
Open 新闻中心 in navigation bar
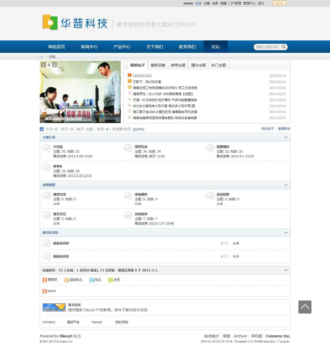click(x=89, y=47)
